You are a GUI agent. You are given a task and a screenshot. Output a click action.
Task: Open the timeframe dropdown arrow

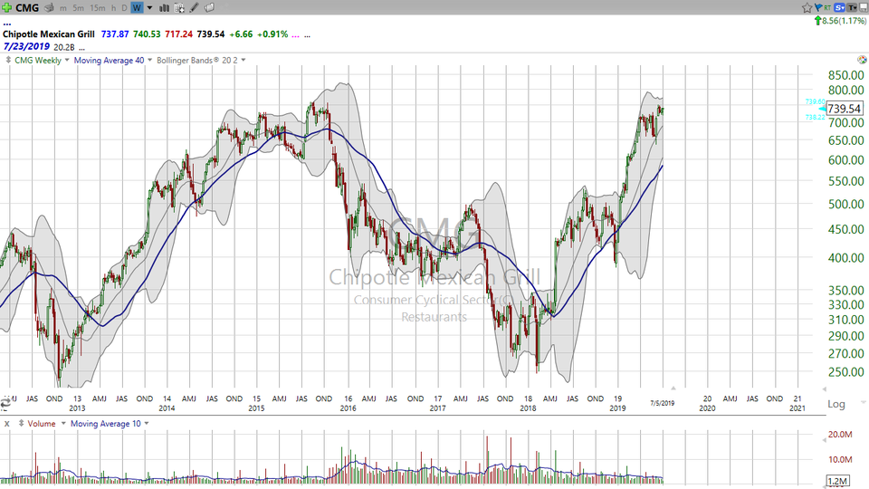click(149, 8)
